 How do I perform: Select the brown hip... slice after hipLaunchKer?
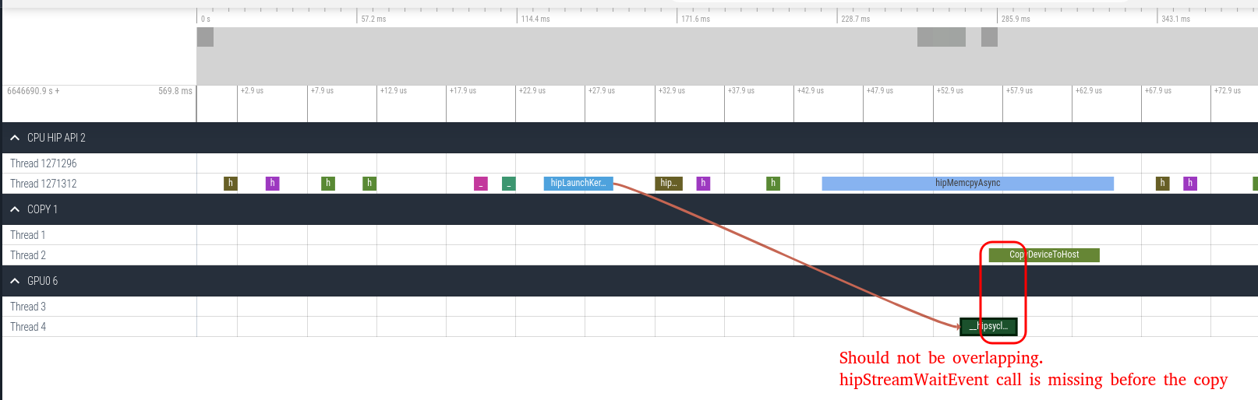(x=669, y=184)
